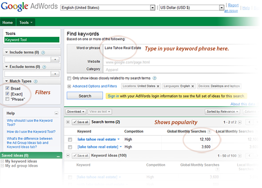Collapse the Search terms section
Viewport: 262px width, 188px height.
click(x=68, y=122)
